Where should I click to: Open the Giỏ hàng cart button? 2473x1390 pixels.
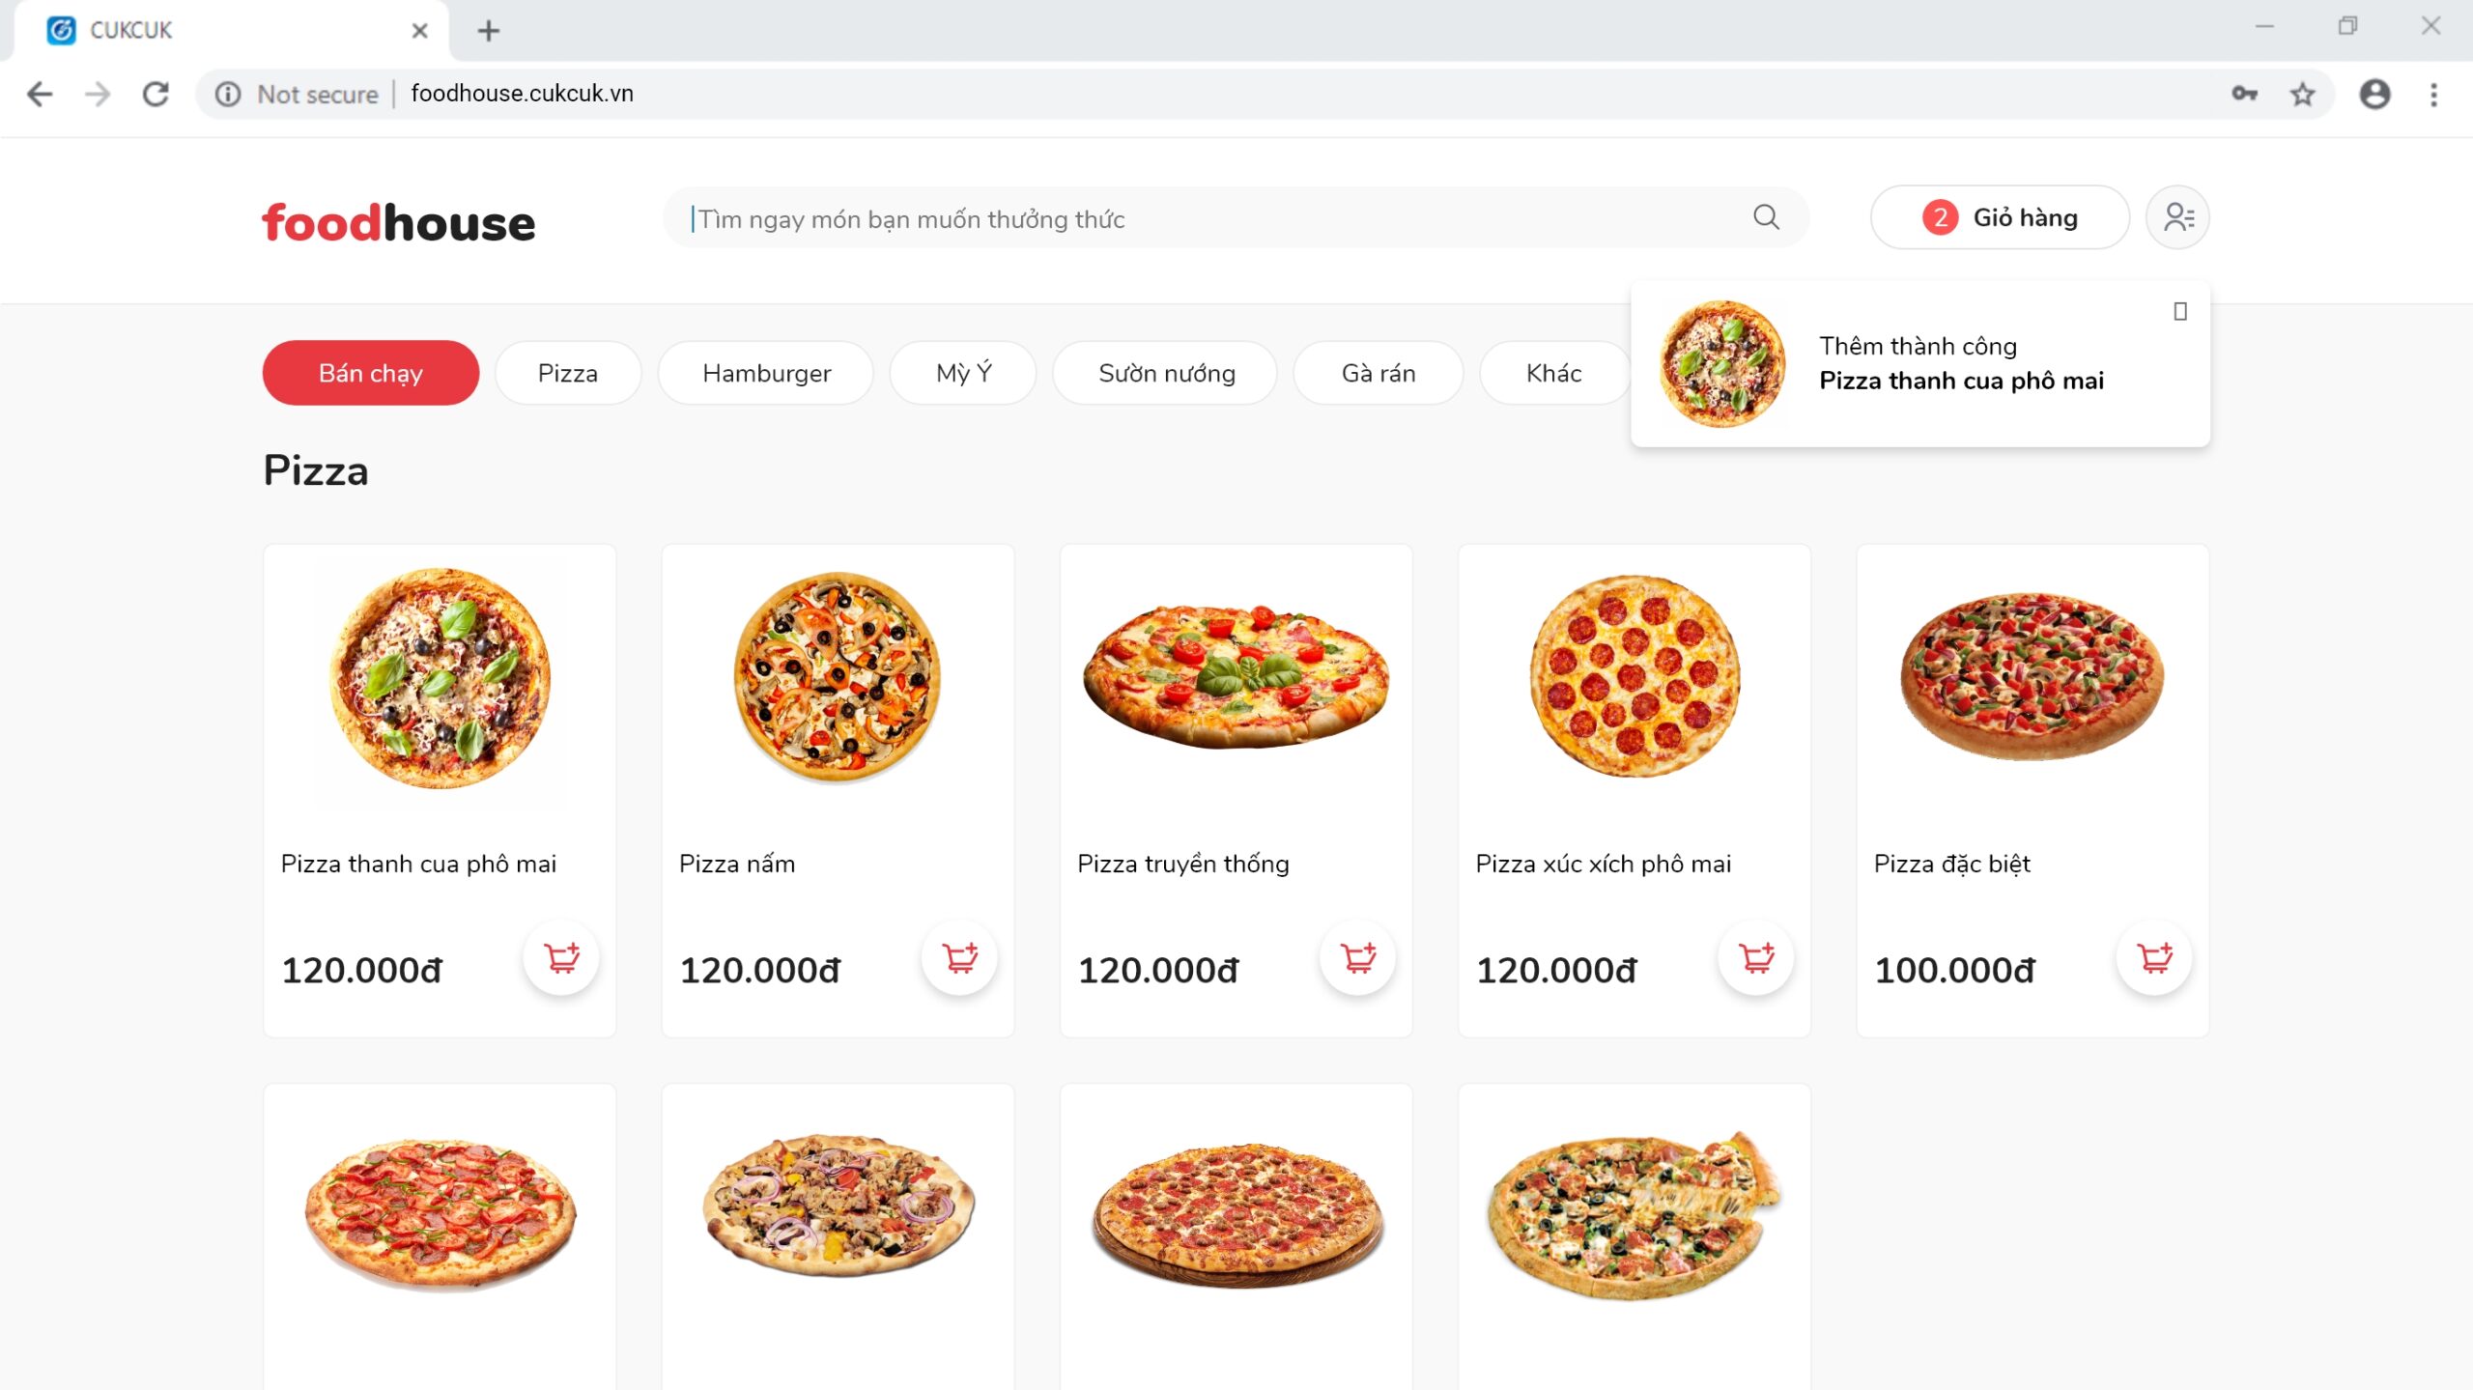2000,217
